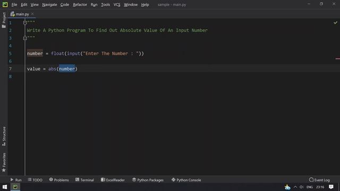Click the 'number' variable on line 5
Viewport: 340px width, 191px height.
coord(35,54)
